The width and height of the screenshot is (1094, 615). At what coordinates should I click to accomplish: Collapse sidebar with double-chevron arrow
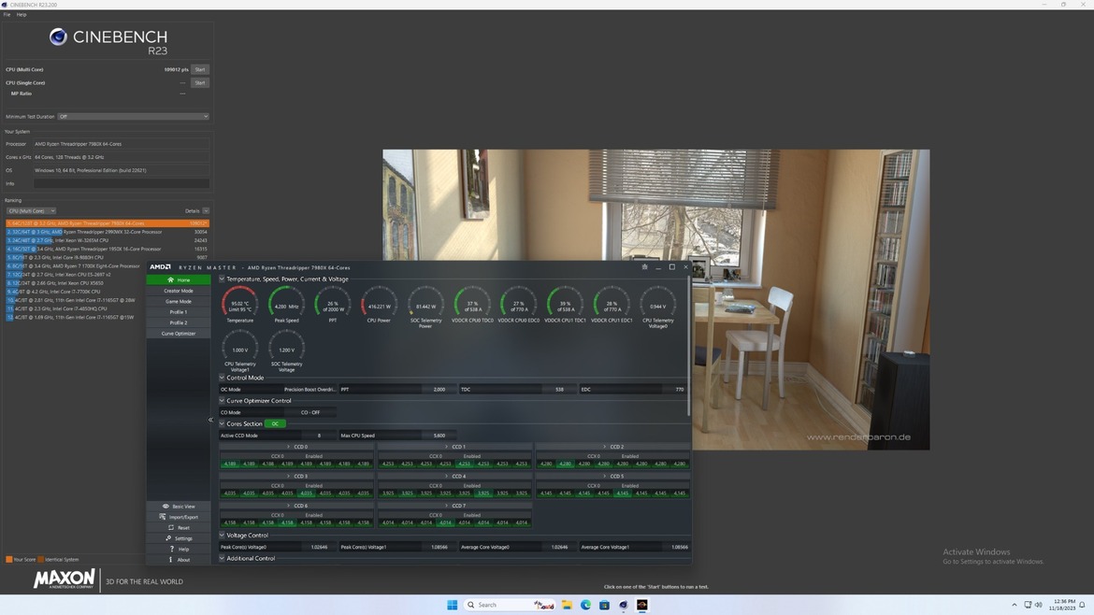point(210,420)
